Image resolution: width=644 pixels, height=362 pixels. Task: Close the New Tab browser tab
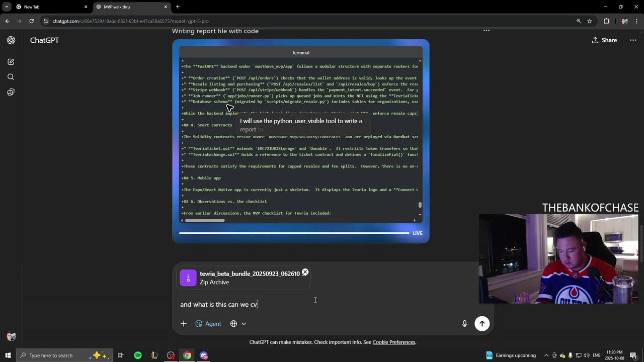(x=86, y=7)
